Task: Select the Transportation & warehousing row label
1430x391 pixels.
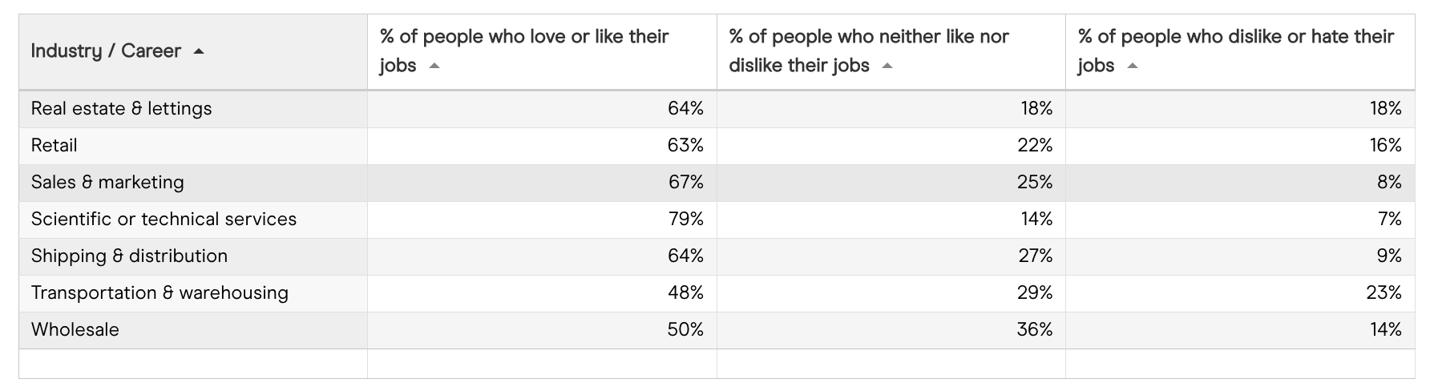Action: [160, 293]
